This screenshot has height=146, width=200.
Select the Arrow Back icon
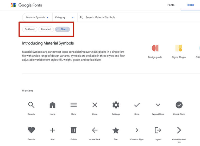[x=95, y=130]
